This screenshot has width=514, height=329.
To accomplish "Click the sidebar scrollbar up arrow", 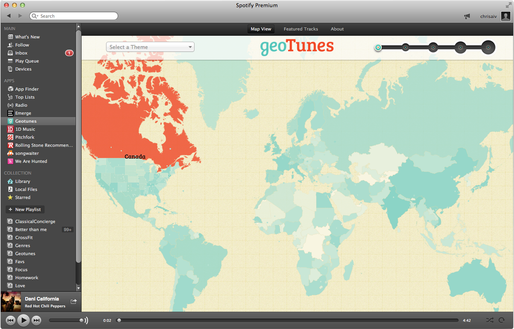I will (x=78, y=26).
